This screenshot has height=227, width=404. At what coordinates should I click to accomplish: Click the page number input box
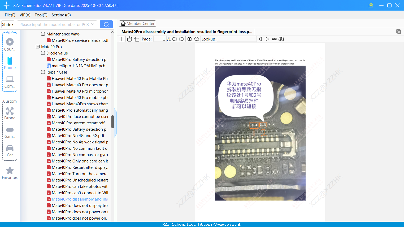click(x=160, y=39)
